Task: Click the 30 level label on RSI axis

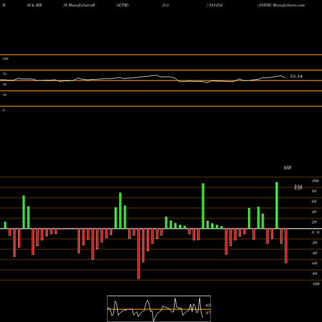Action: click(5, 95)
